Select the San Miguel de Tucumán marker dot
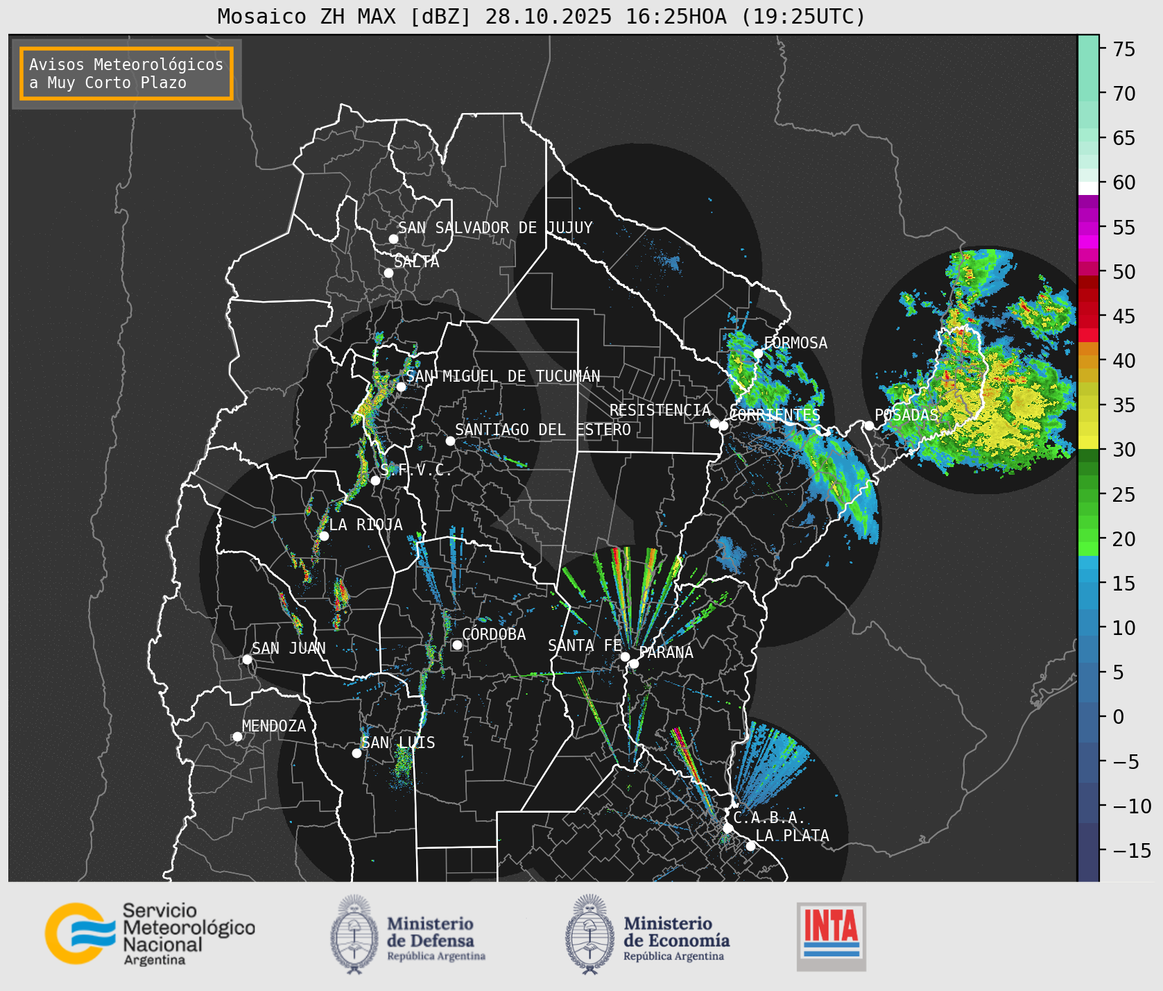This screenshot has width=1163, height=991. click(401, 387)
